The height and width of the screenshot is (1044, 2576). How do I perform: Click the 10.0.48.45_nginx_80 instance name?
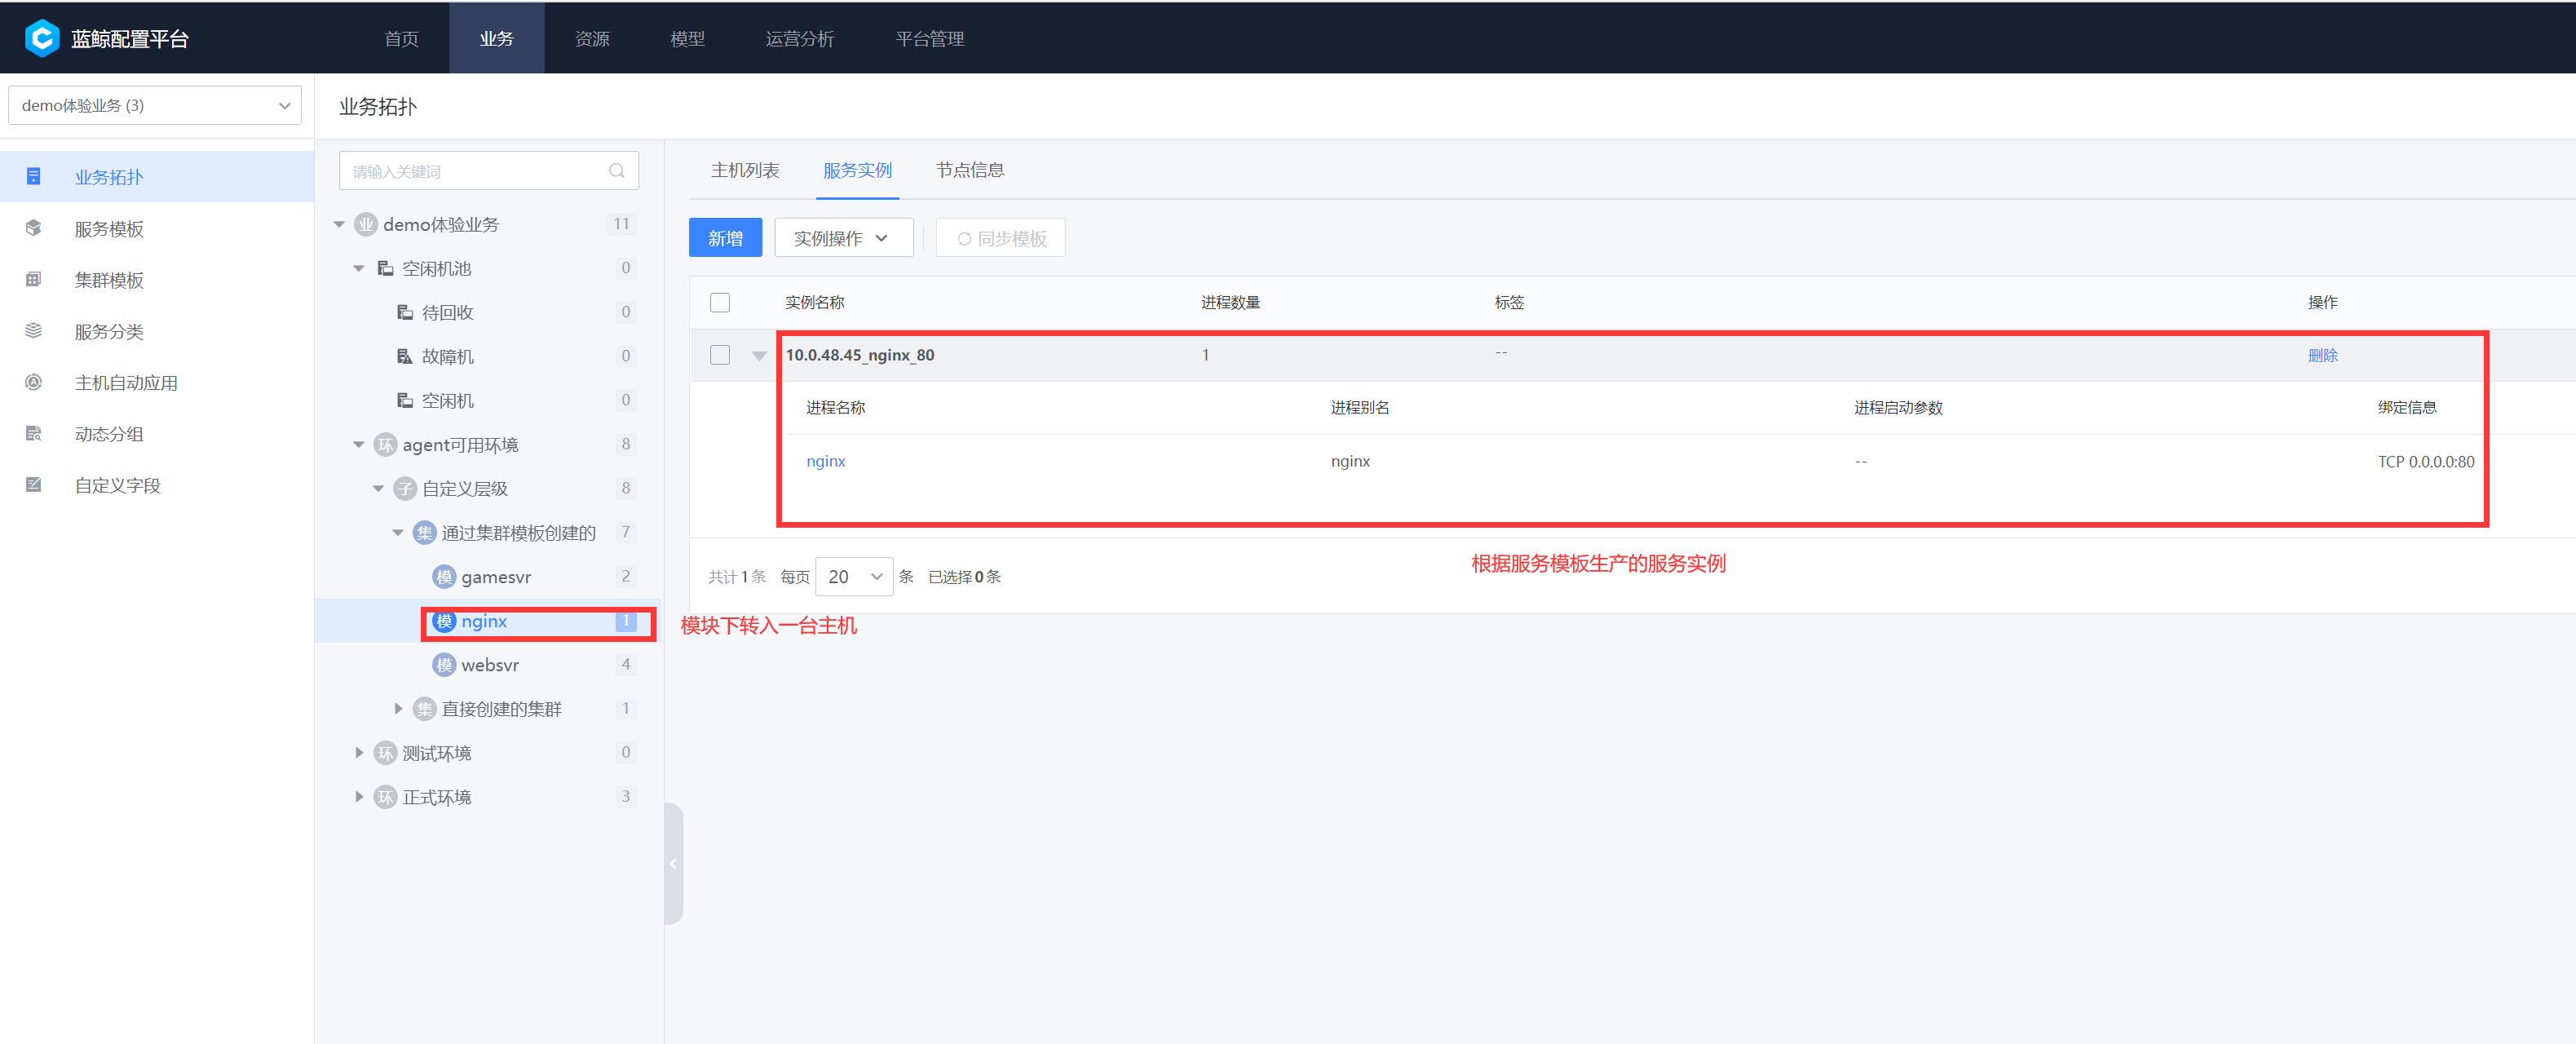[860, 355]
